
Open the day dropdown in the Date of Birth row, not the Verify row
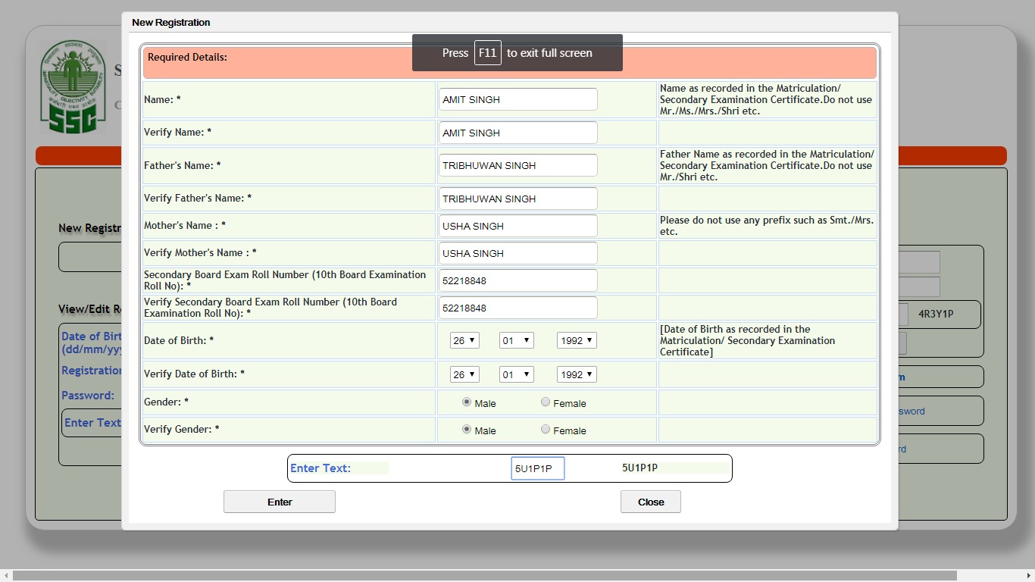[464, 341]
